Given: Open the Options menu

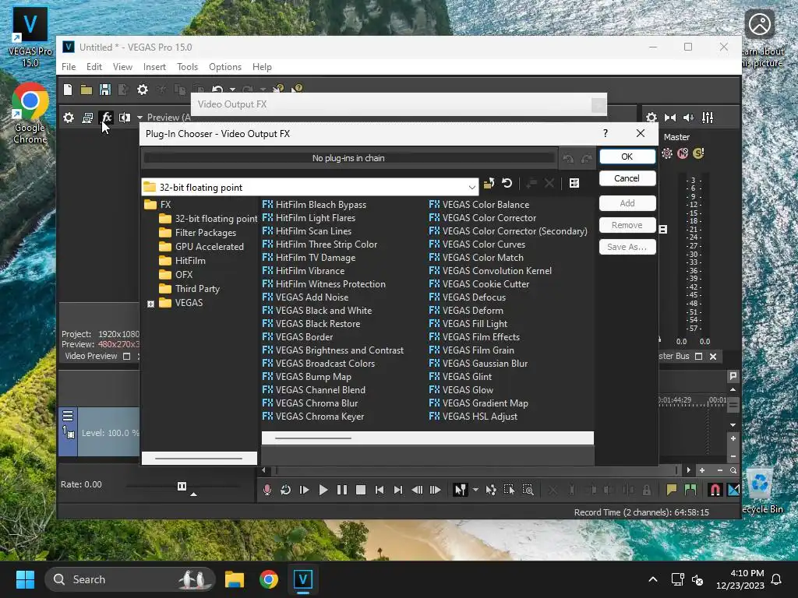Looking at the screenshot, I should click(x=225, y=67).
